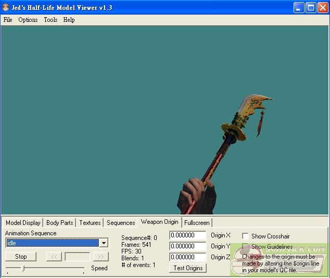Click the Origin X input field
The image size is (330, 278).
188,235
